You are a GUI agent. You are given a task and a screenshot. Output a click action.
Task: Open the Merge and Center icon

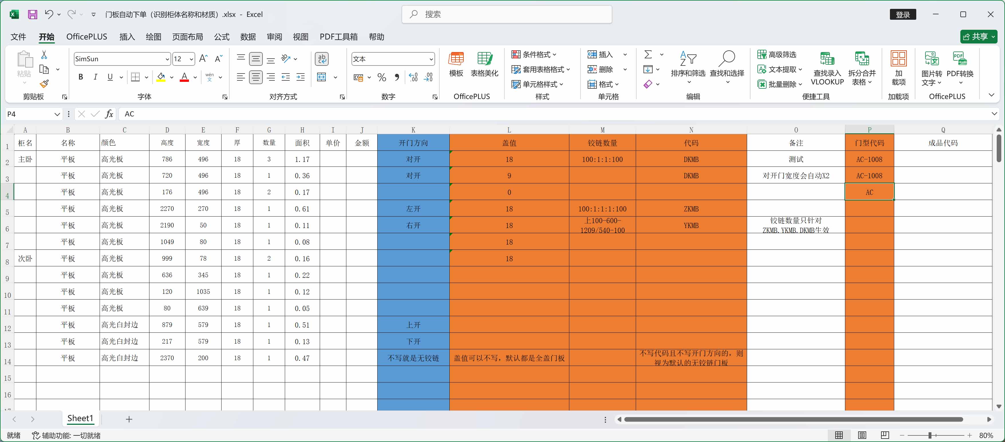click(321, 77)
